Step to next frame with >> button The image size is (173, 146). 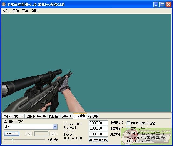[53, 134]
